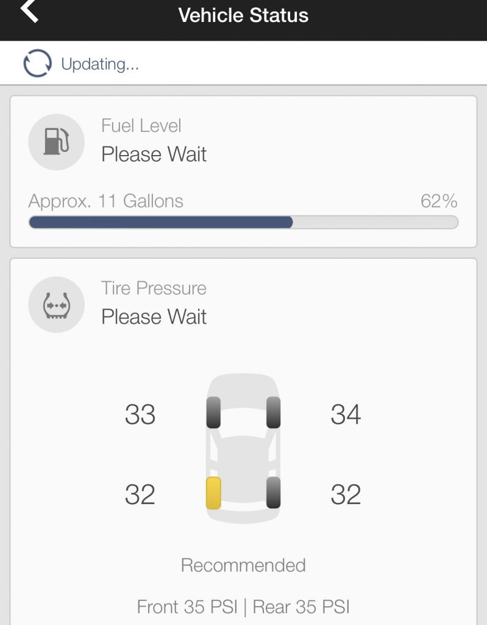Tap the rear-right pressure reading 32

coord(346,494)
